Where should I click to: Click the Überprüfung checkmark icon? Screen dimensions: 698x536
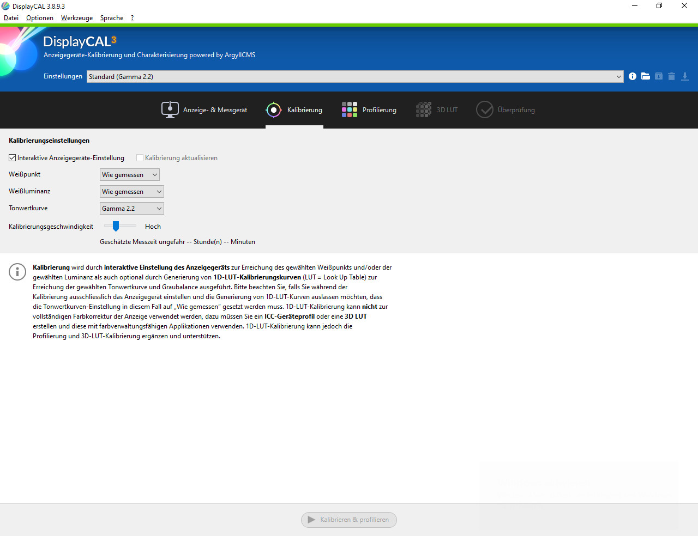coord(484,109)
